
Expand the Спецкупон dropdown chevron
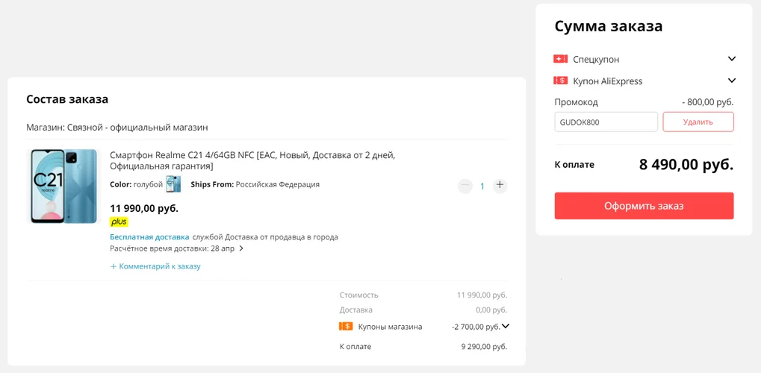pyautogui.click(x=732, y=59)
